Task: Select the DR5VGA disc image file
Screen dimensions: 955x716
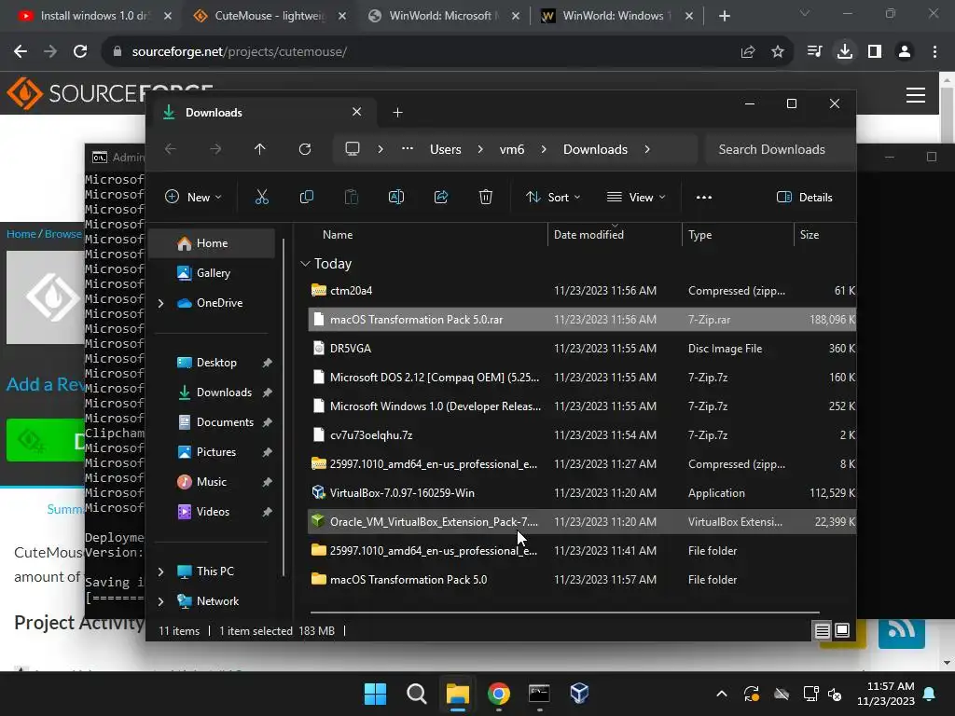Action: [582, 349]
